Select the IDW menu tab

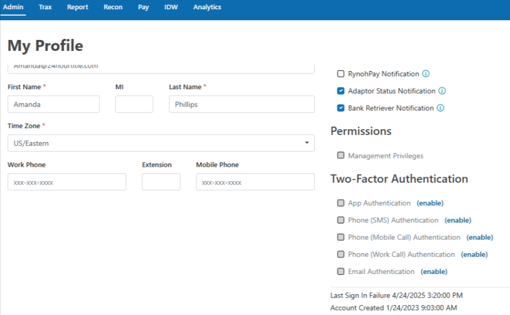tap(171, 8)
